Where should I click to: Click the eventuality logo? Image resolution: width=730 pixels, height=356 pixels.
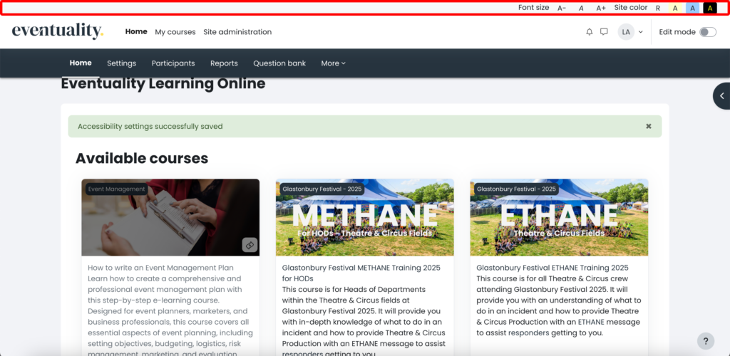point(58,31)
